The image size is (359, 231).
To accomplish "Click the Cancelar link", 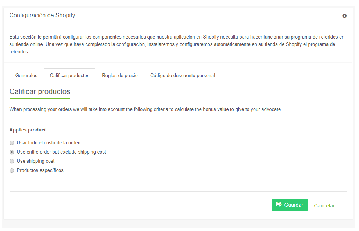I will click(324, 206).
